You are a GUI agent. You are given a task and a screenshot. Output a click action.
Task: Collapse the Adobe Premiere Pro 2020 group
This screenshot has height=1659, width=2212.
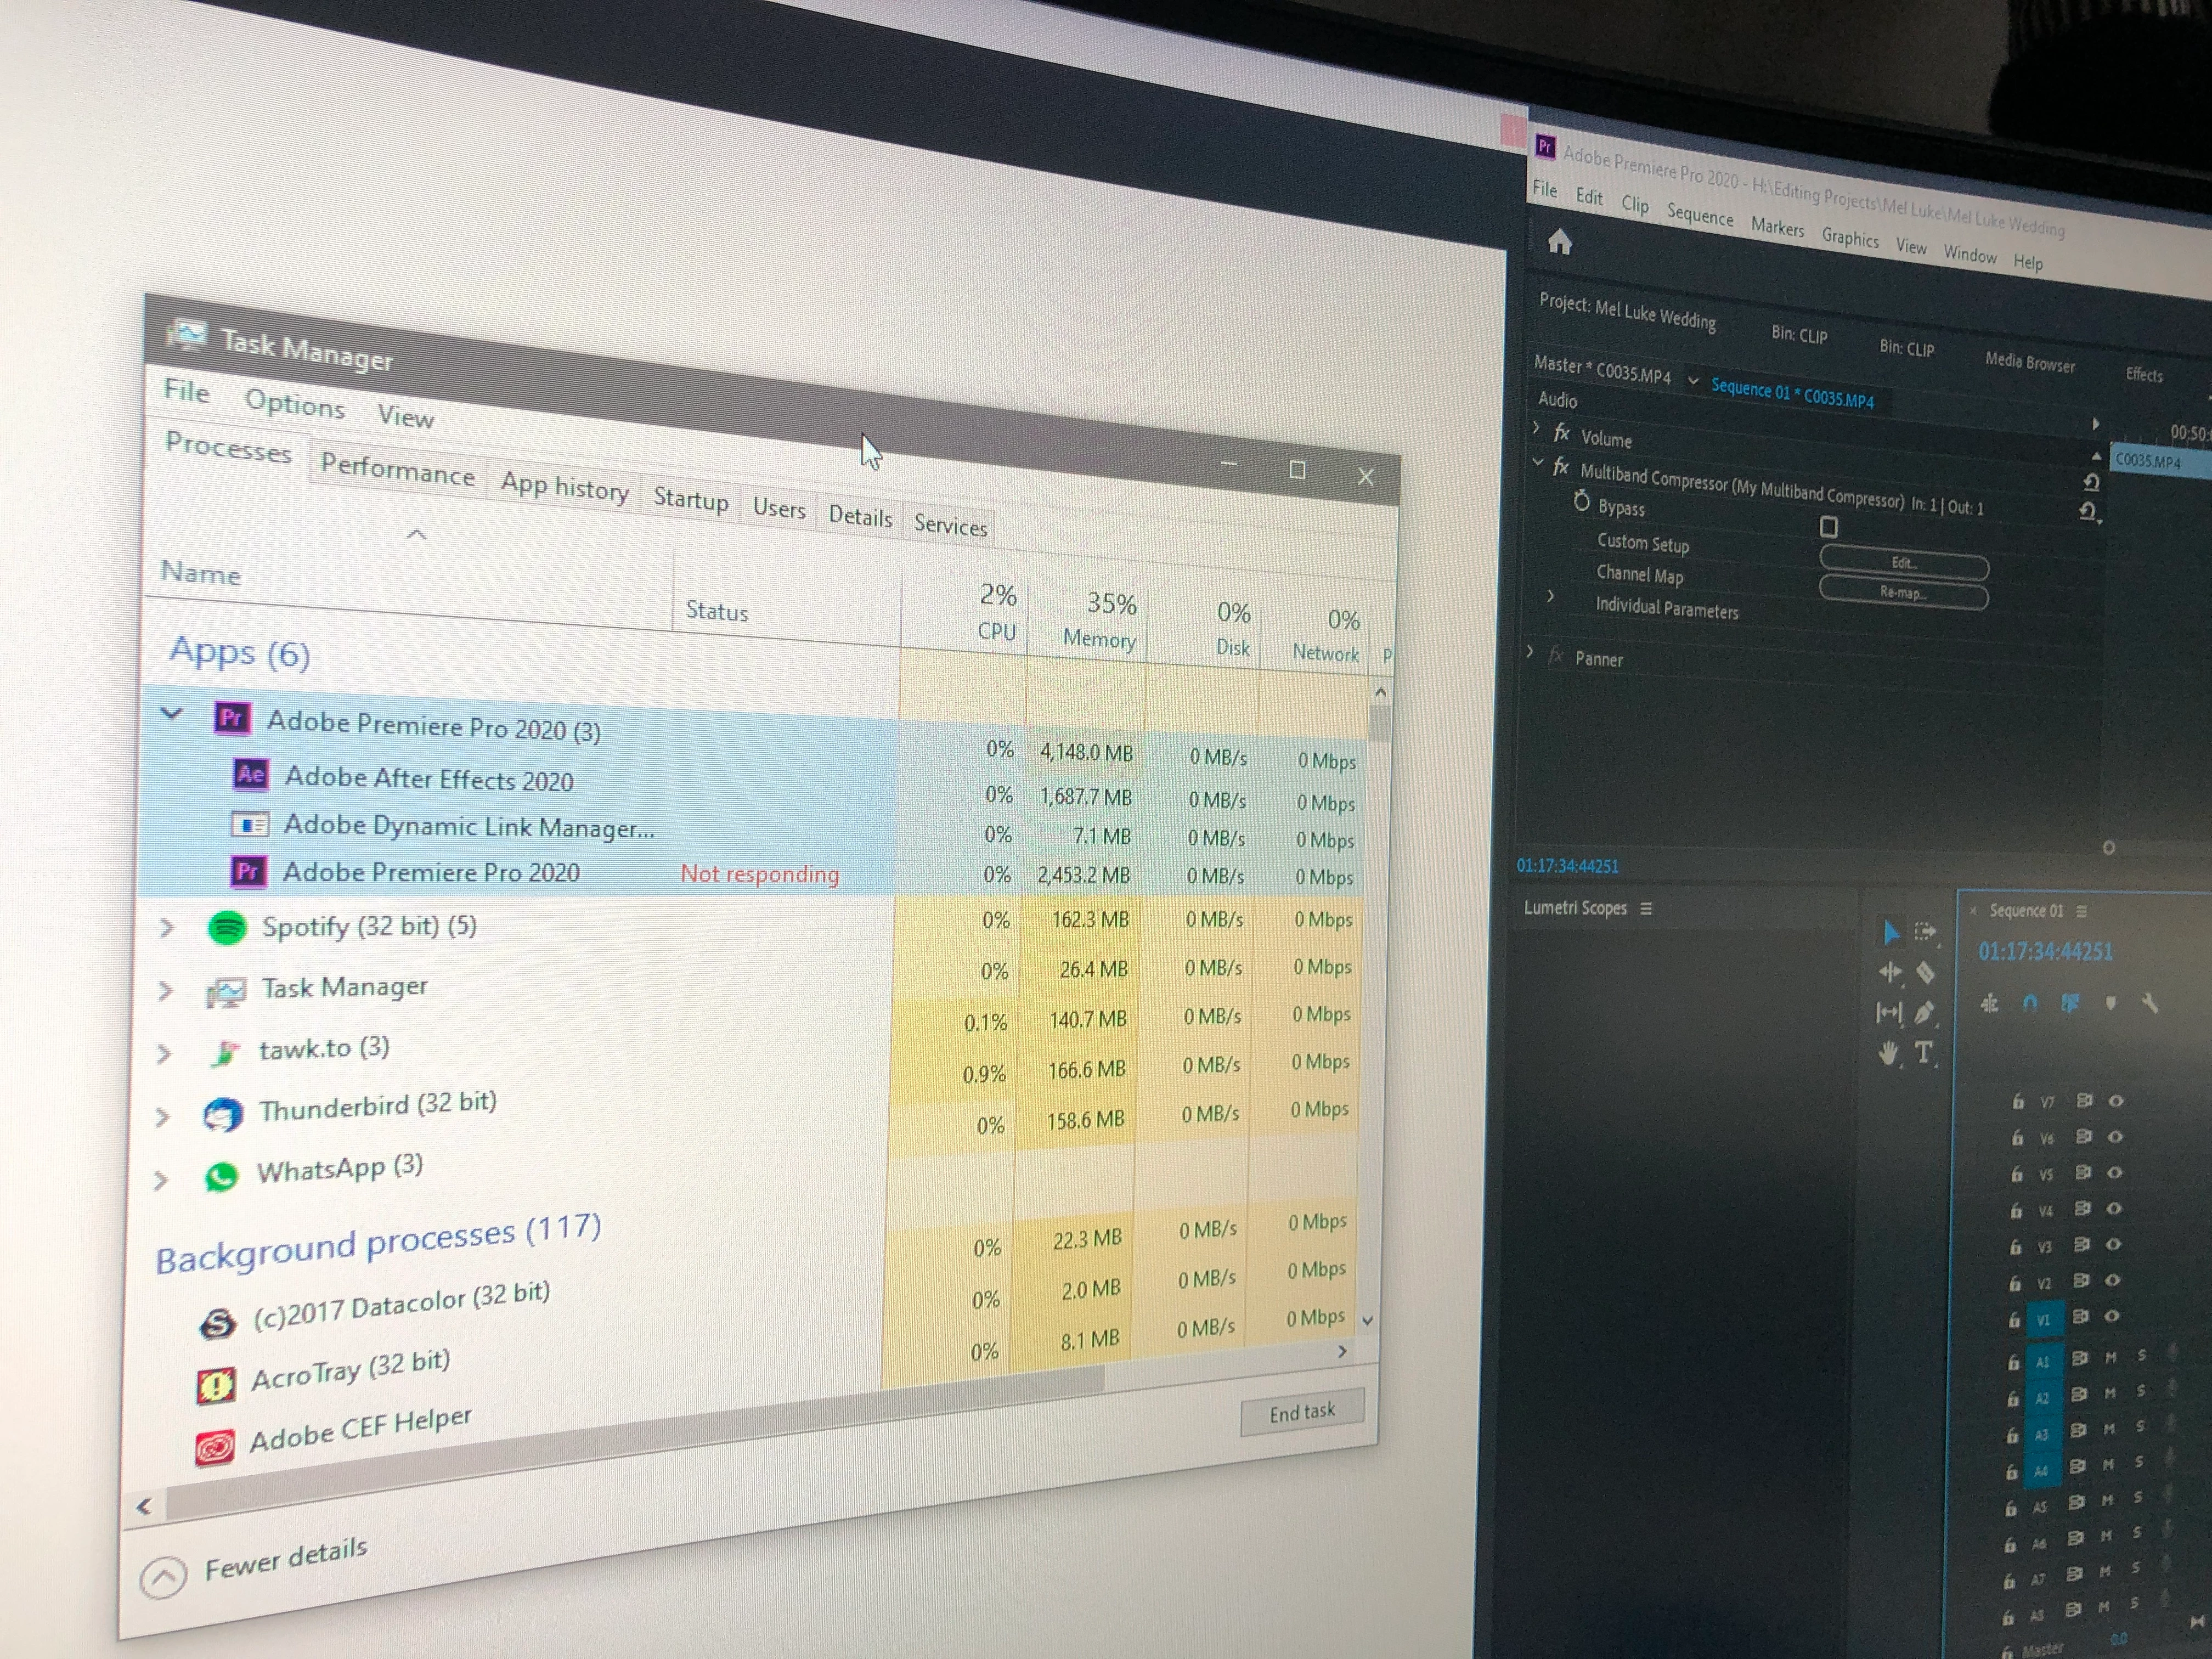tap(172, 714)
